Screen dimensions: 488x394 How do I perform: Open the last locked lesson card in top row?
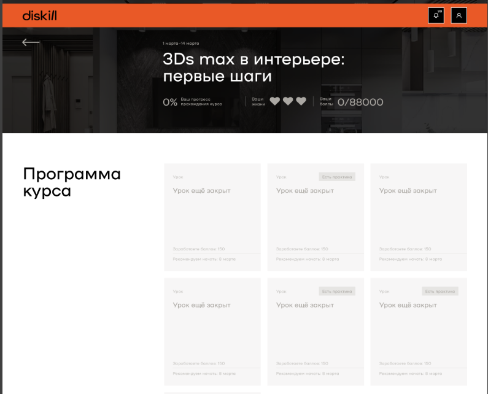(x=419, y=217)
